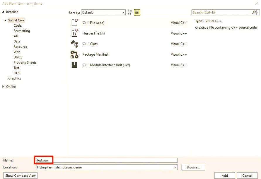Click the C++ File (.cpp) template icon

click(x=75, y=23)
